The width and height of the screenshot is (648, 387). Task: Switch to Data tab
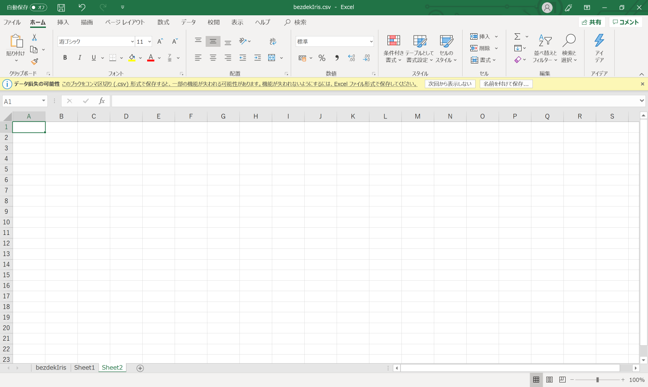point(189,22)
